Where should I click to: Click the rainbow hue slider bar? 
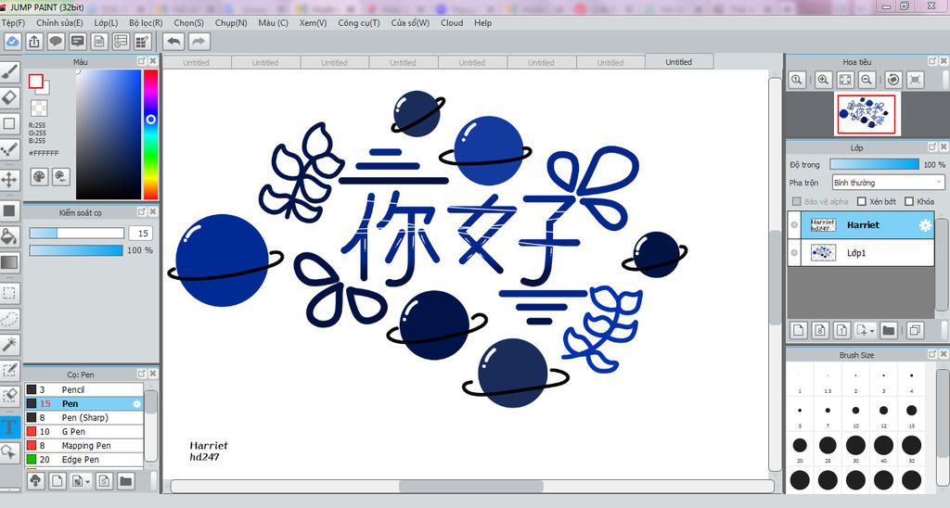151,133
